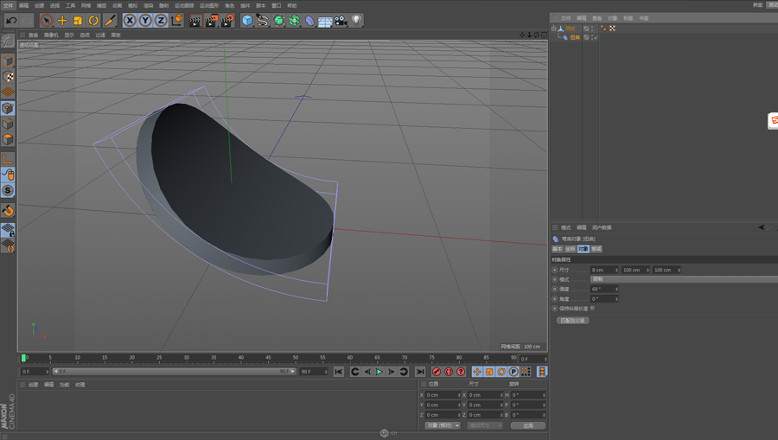Toggle the locked workplane grid icon
Screen dimensions: 778x440
pyautogui.click(x=8, y=230)
